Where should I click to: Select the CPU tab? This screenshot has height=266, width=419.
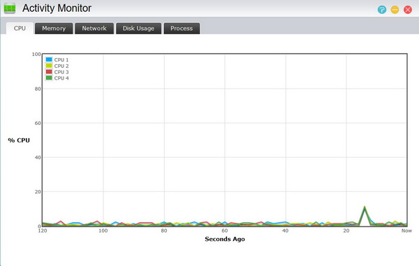pos(20,29)
